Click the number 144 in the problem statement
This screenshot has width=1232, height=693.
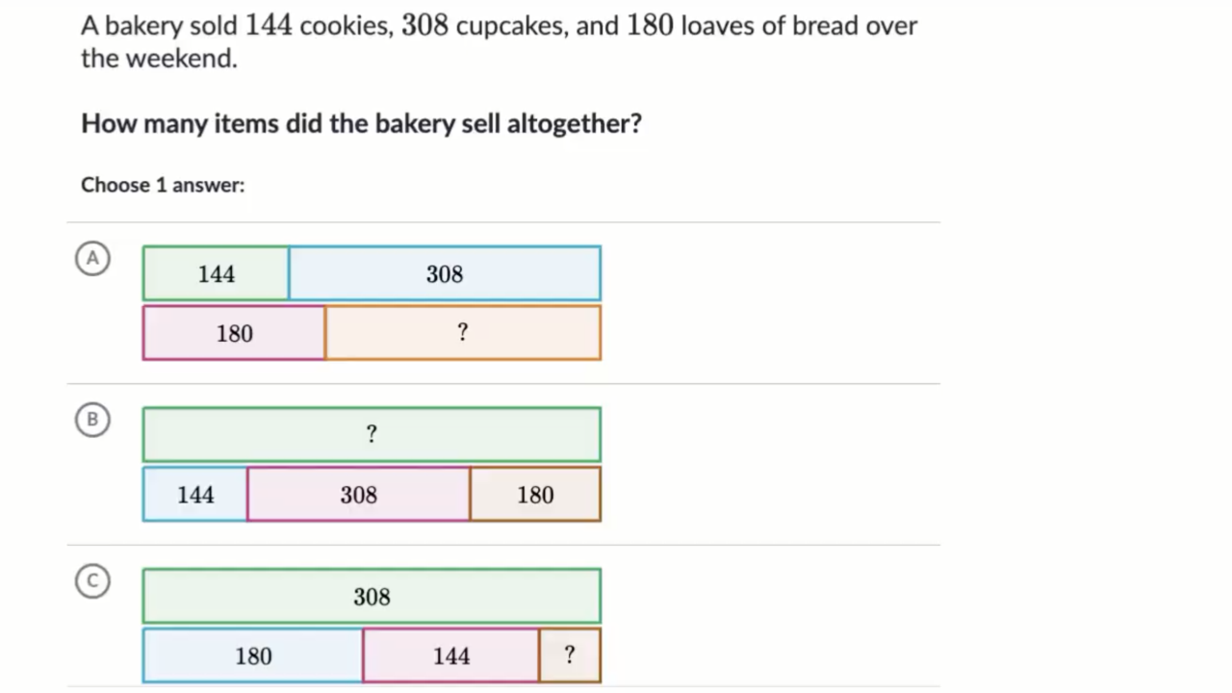coord(269,25)
